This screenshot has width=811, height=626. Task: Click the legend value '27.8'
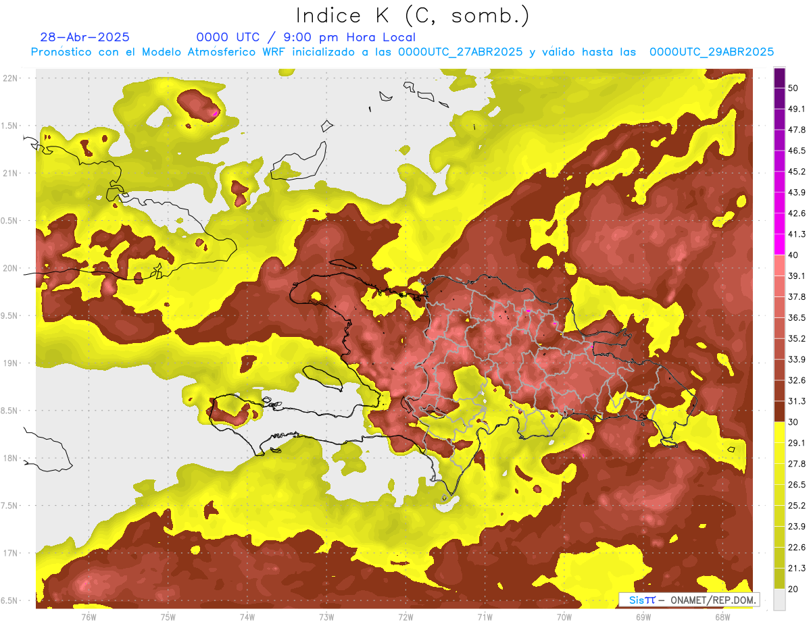tap(797, 464)
